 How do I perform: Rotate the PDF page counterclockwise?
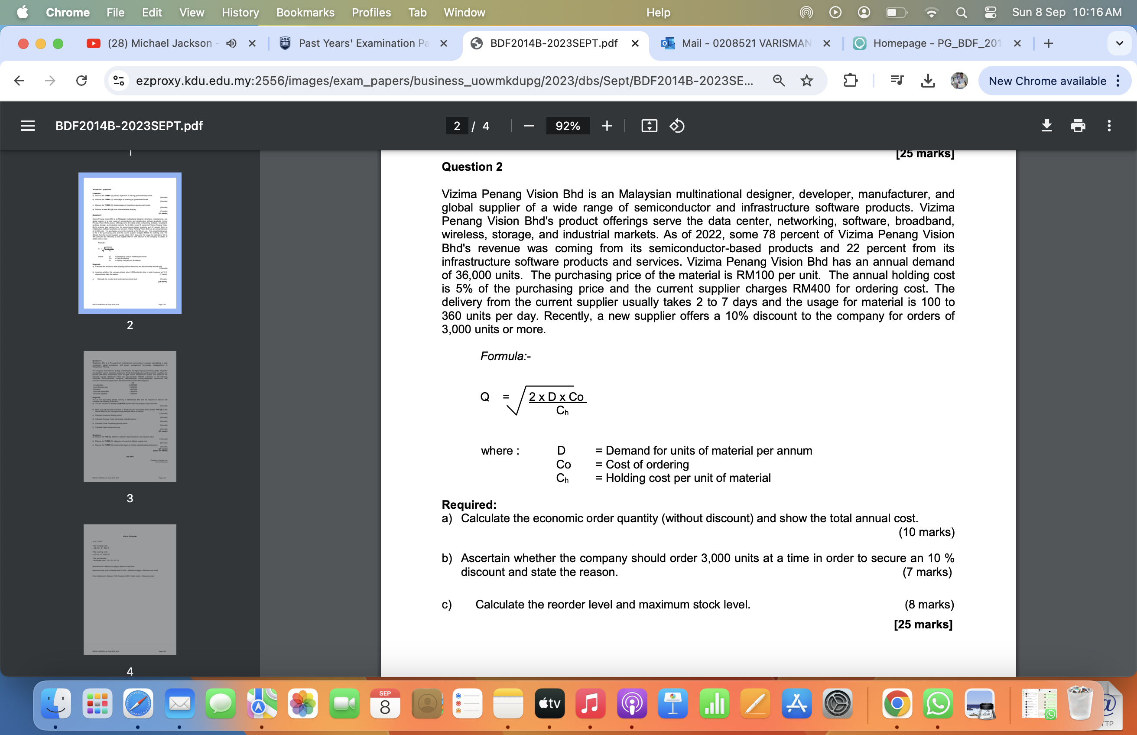pos(676,126)
